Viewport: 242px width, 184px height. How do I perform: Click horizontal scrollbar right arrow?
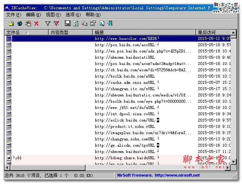(228, 167)
